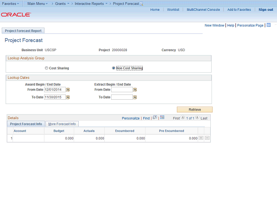Click the Retrieve button
The width and height of the screenshot is (277, 208).
click(x=195, y=110)
